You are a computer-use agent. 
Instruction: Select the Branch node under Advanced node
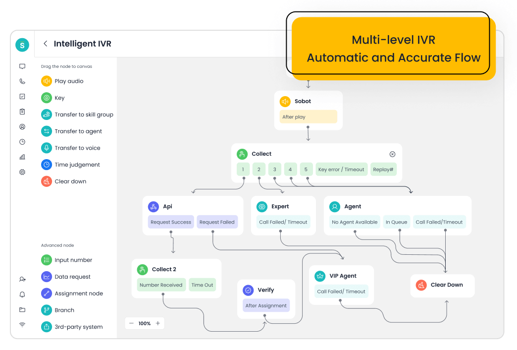[46, 310]
